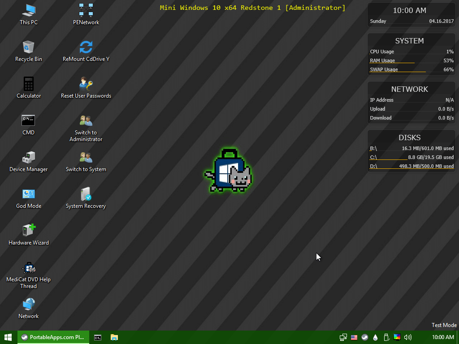Select the Network desktop icon
The height and width of the screenshot is (344, 459).
pos(28,308)
